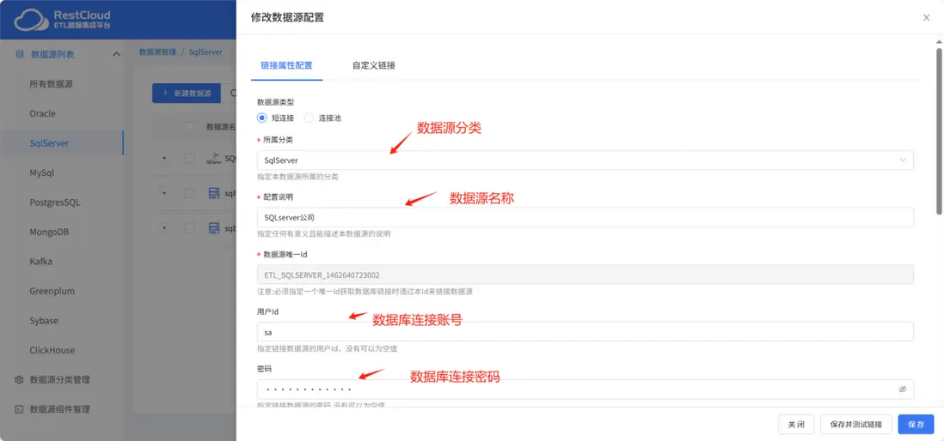Collapse the 数据源列表 sidebar section
The height and width of the screenshot is (441, 944).
pyautogui.click(x=116, y=55)
